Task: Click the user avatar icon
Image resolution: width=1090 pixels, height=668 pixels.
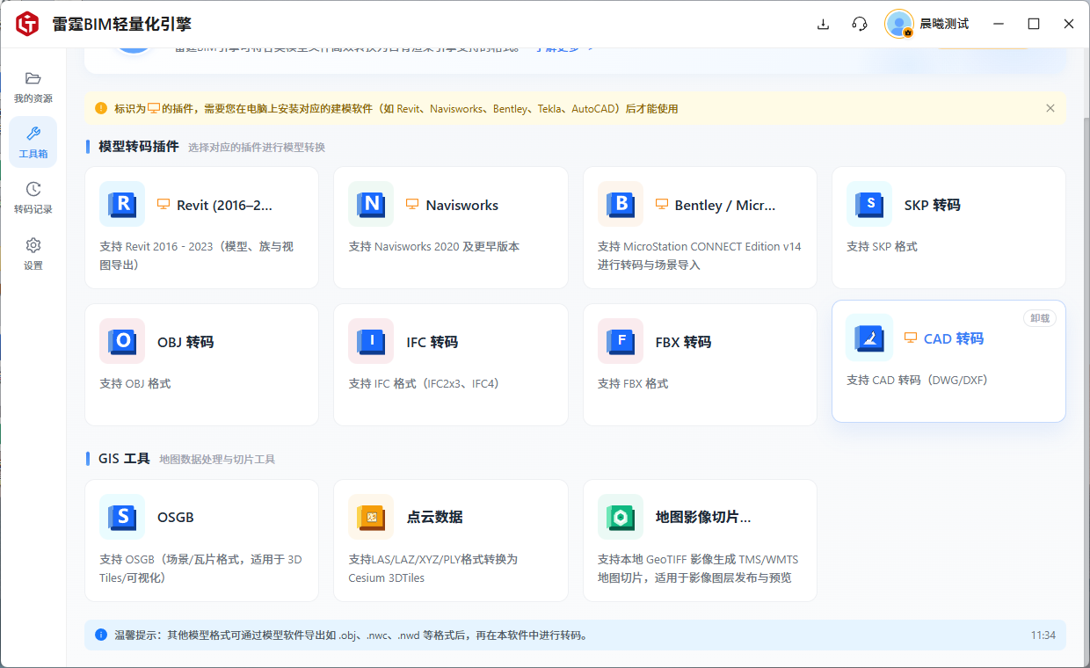Action: [x=899, y=24]
